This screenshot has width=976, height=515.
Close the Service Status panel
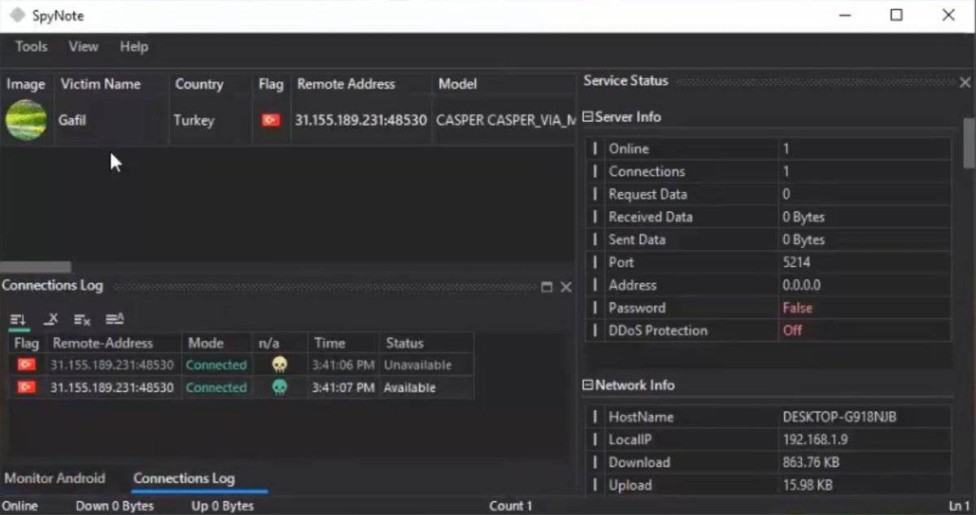pyautogui.click(x=965, y=82)
